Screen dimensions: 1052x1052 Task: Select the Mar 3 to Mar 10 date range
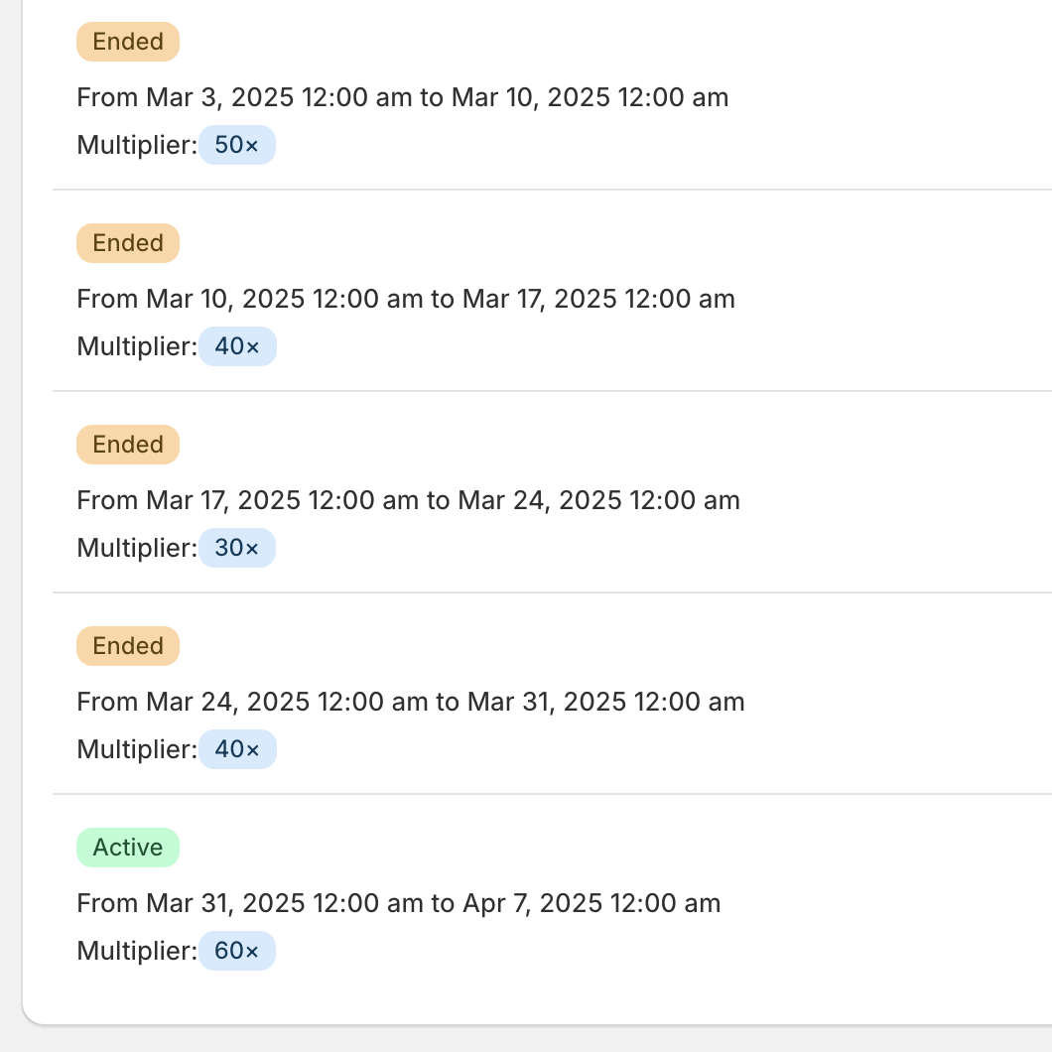coord(403,97)
